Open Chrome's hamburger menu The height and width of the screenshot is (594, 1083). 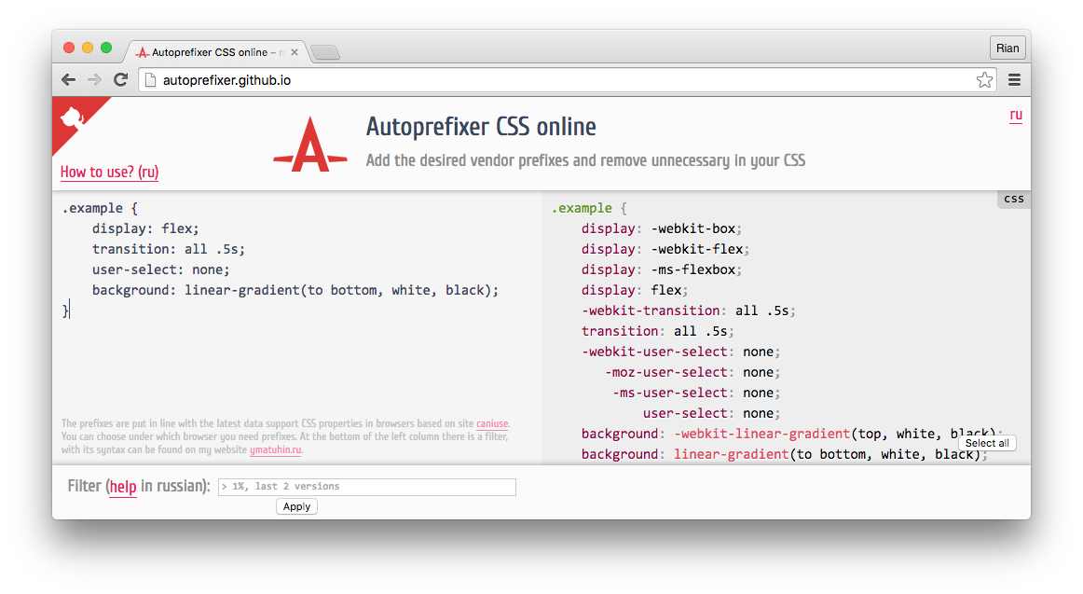(1015, 80)
